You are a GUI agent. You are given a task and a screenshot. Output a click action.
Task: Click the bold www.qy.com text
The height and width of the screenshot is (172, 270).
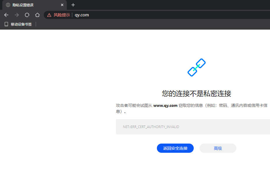click(x=165, y=105)
